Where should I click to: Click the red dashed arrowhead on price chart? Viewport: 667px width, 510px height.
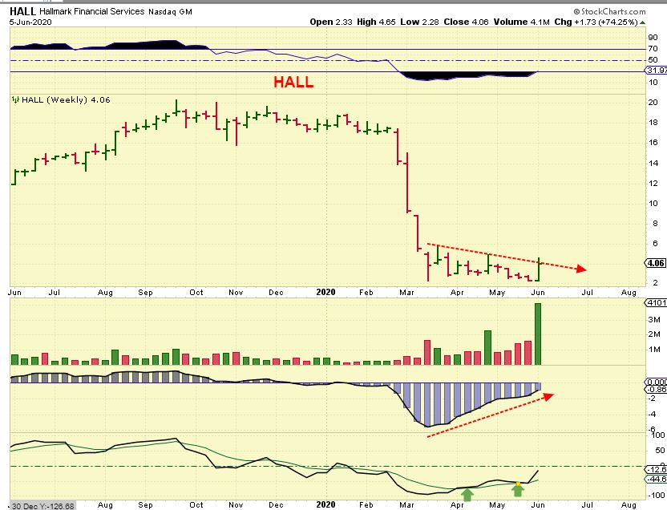point(580,269)
